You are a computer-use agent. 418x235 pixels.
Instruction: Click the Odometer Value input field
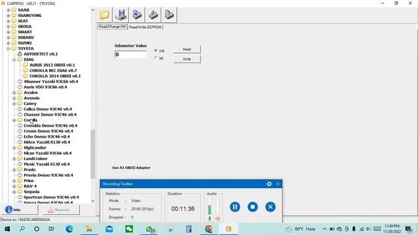131,54
